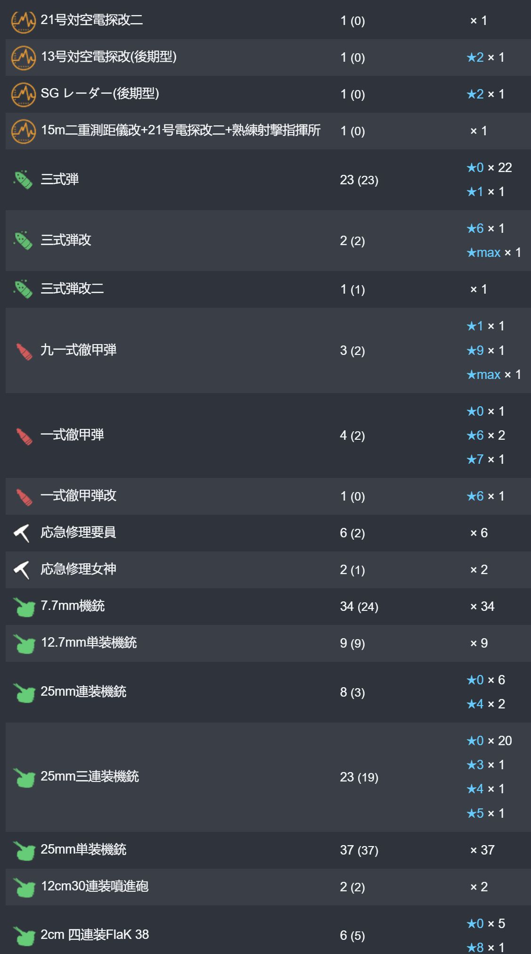Click the ★4 × 2 entry for 25mm連装機銃
This screenshot has width=531, height=954.
click(x=486, y=704)
